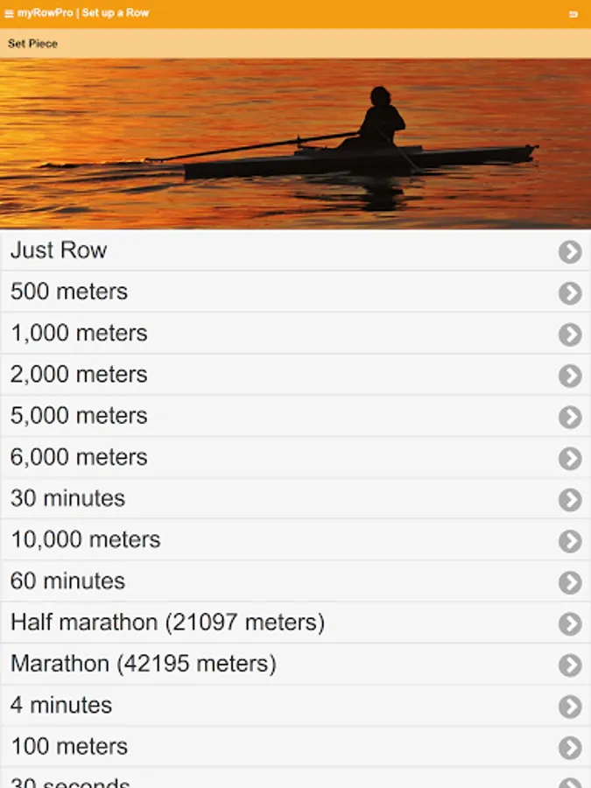The image size is (591, 788).
Task: Tap the arrow icon for 6,000 meters
Action: click(x=570, y=459)
